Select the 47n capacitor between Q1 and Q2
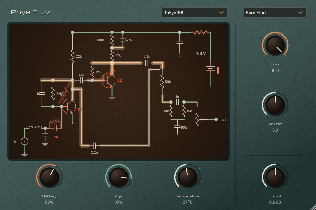This screenshot has width=316, height=210. click(x=81, y=80)
